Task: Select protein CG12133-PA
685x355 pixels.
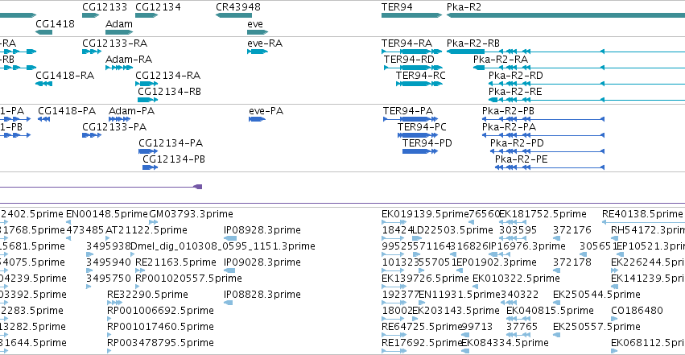Action: (92, 135)
